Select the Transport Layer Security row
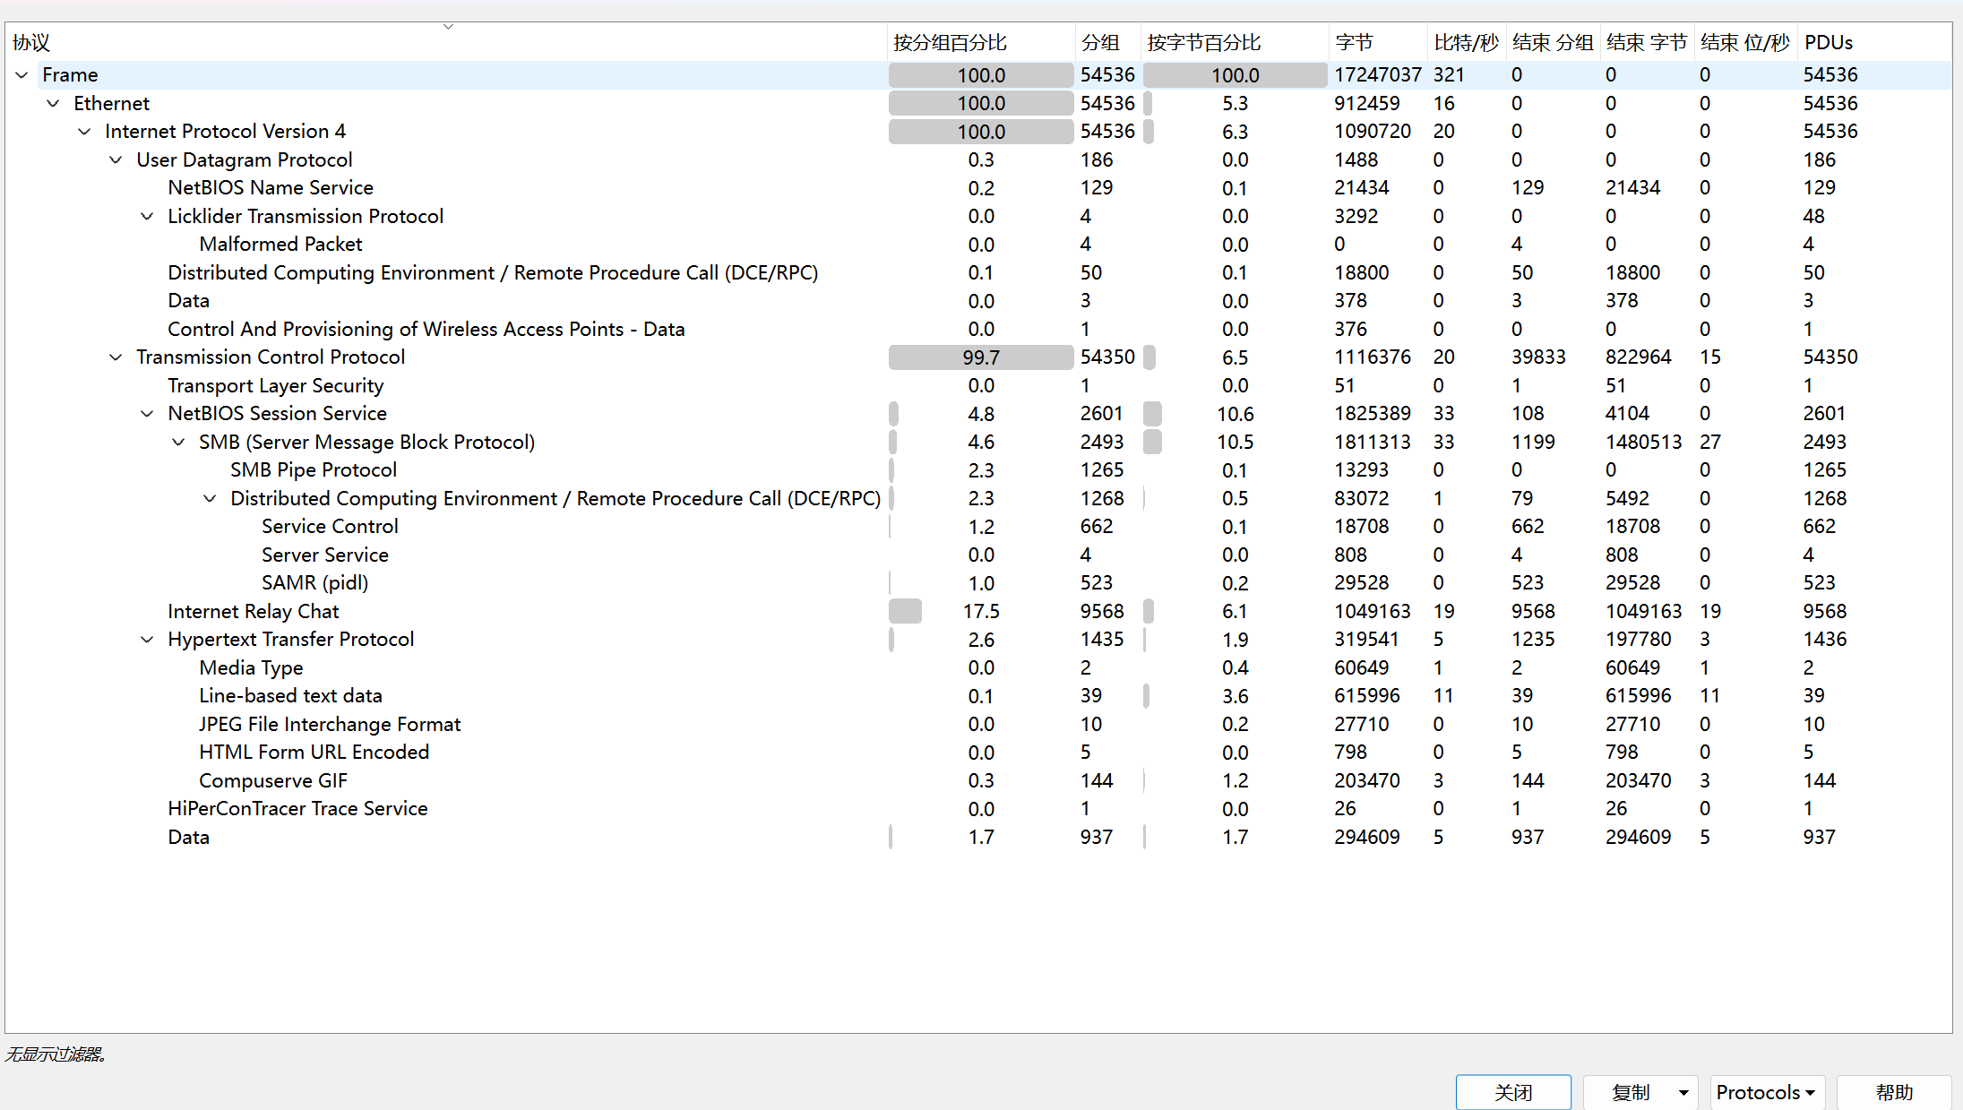 click(276, 386)
